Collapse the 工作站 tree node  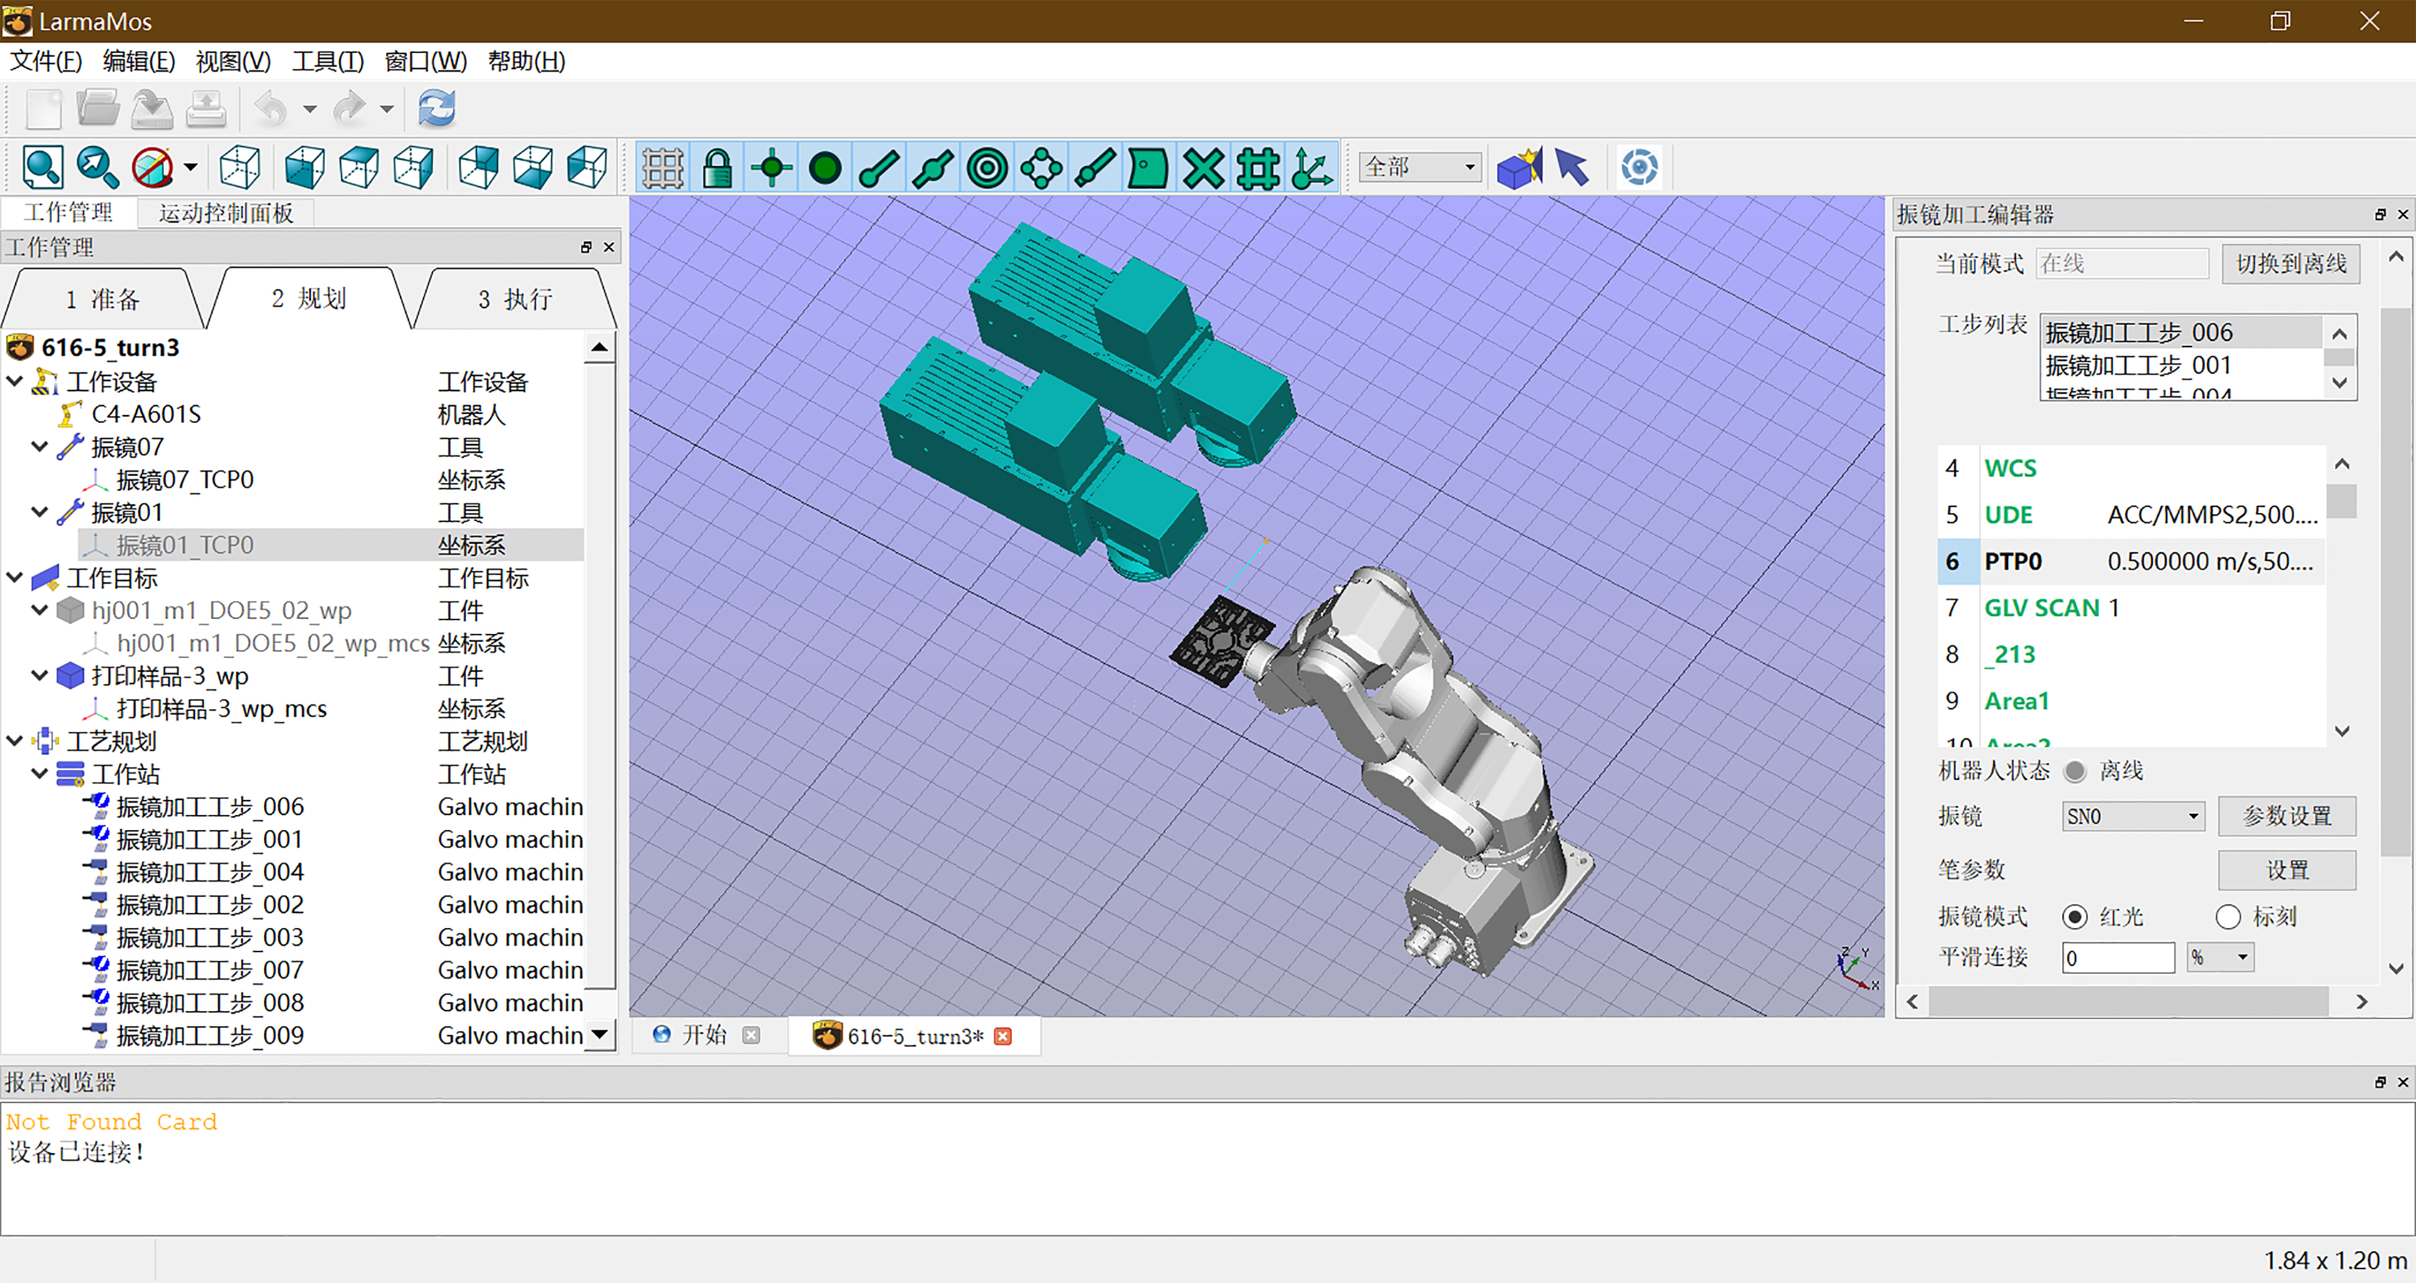coord(39,774)
